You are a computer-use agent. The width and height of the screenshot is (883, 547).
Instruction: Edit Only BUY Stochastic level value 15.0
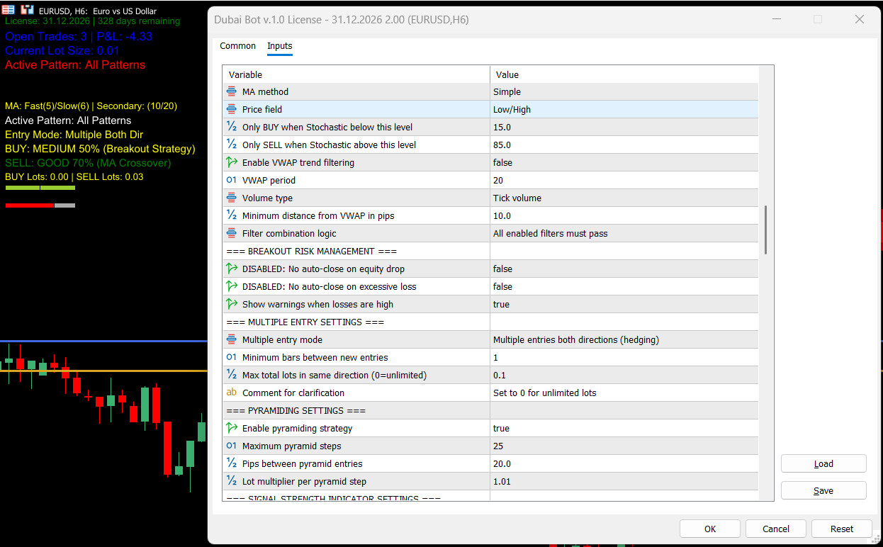click(x=624, y=127)
